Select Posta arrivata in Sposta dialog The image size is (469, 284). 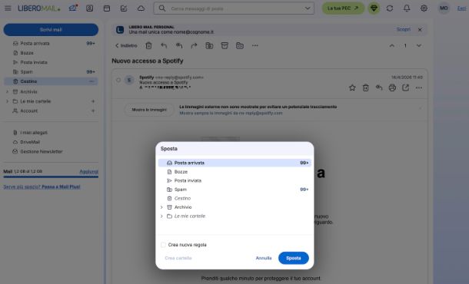click(x=234, y=163)
